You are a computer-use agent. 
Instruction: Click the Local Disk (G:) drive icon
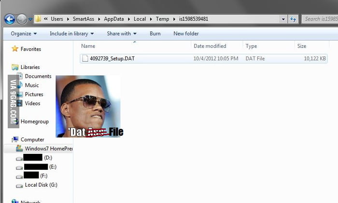[x=19, y=186]
